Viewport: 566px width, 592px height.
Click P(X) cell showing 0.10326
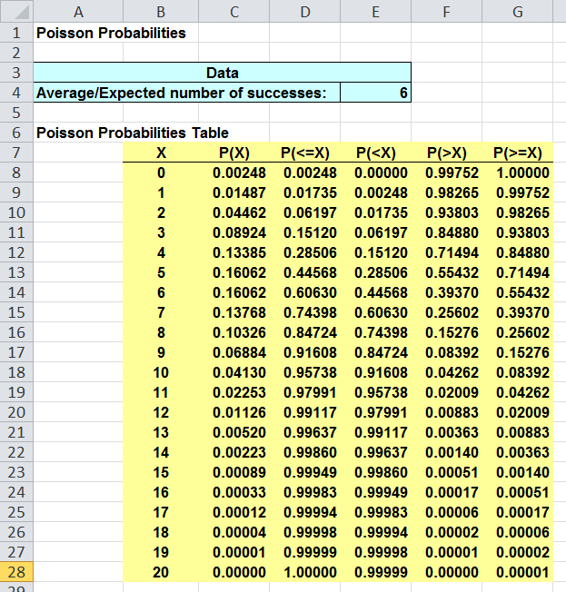pos(233,332)
